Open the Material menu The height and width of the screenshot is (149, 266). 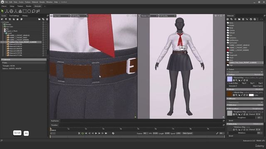(35, 2)
